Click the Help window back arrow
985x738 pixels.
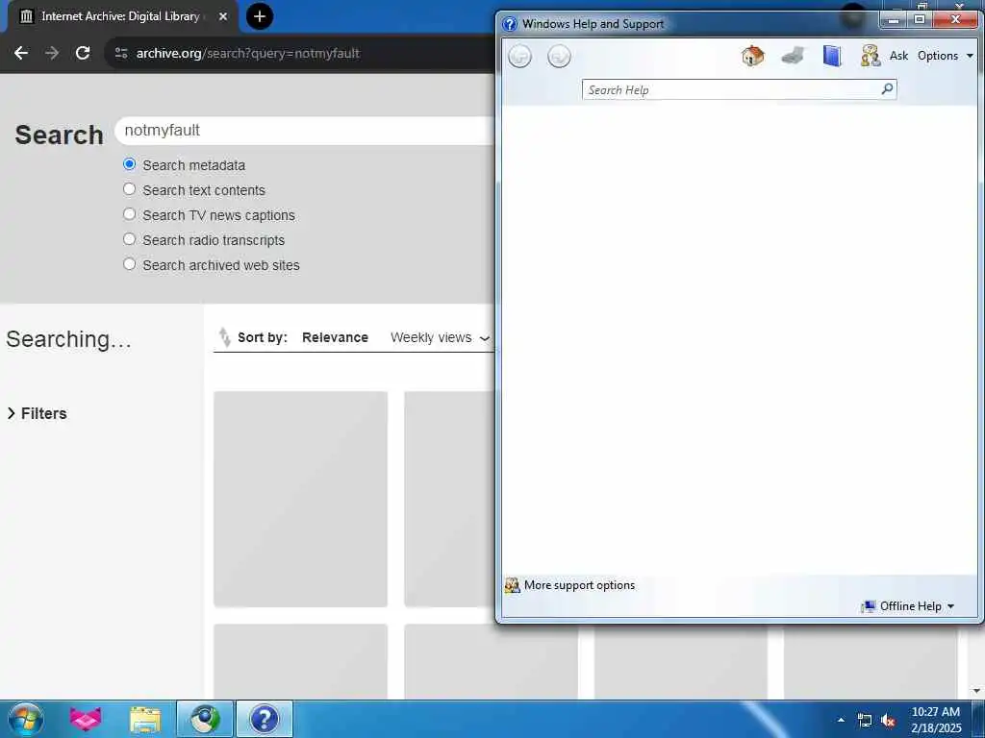[x=519, y=57]
